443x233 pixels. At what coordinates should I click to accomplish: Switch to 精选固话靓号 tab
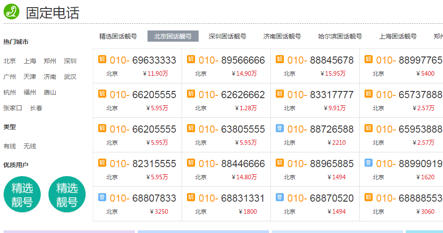point(118,36)
